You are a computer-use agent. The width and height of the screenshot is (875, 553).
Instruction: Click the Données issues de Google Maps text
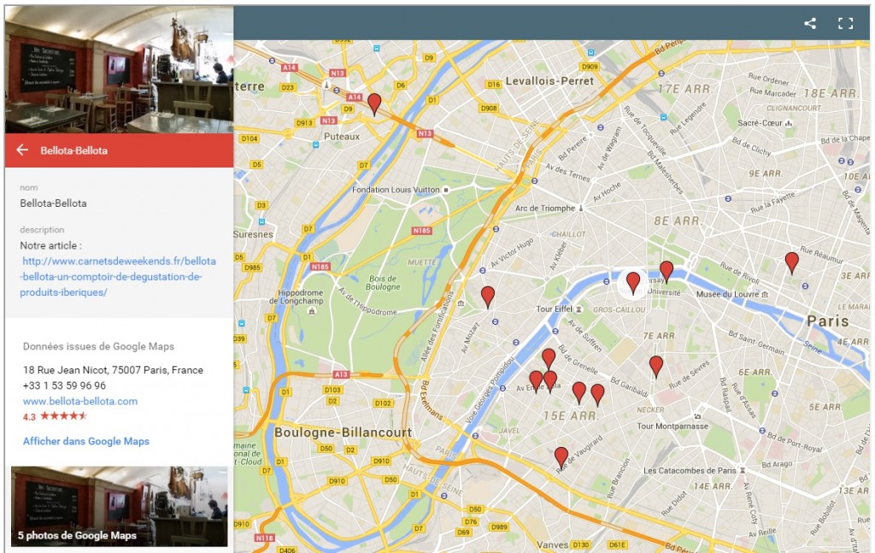coord(98,346)
